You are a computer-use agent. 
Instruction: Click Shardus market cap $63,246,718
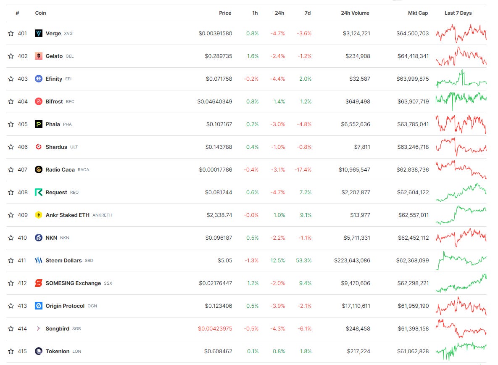[x=413, y=147]
